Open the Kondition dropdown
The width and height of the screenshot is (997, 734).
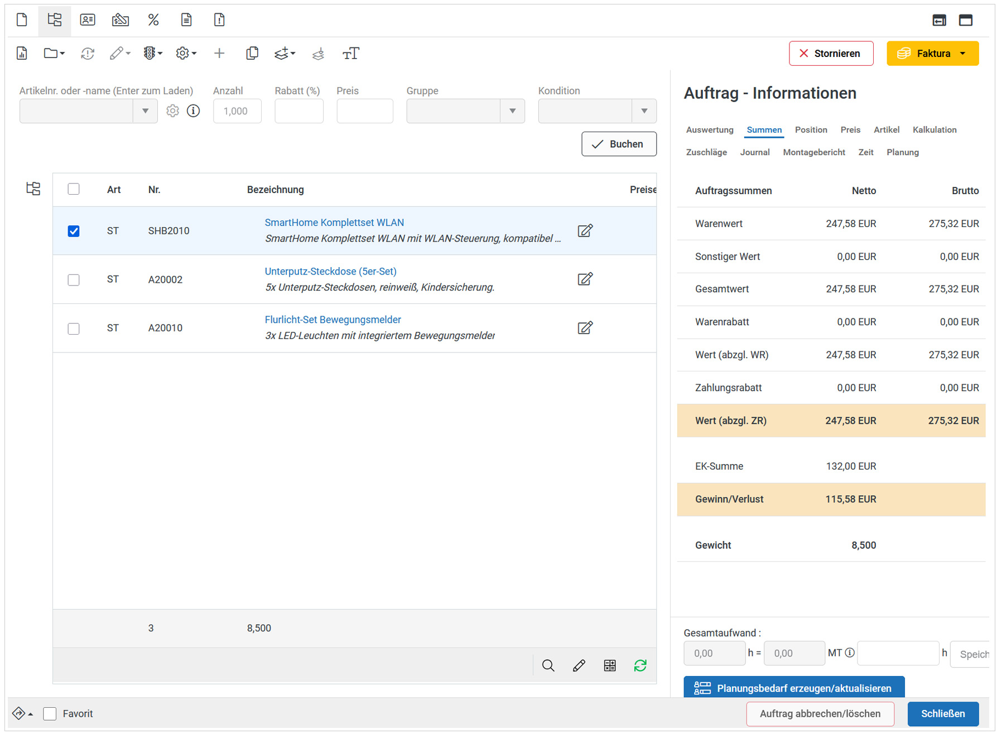click(x=644, y=111)
